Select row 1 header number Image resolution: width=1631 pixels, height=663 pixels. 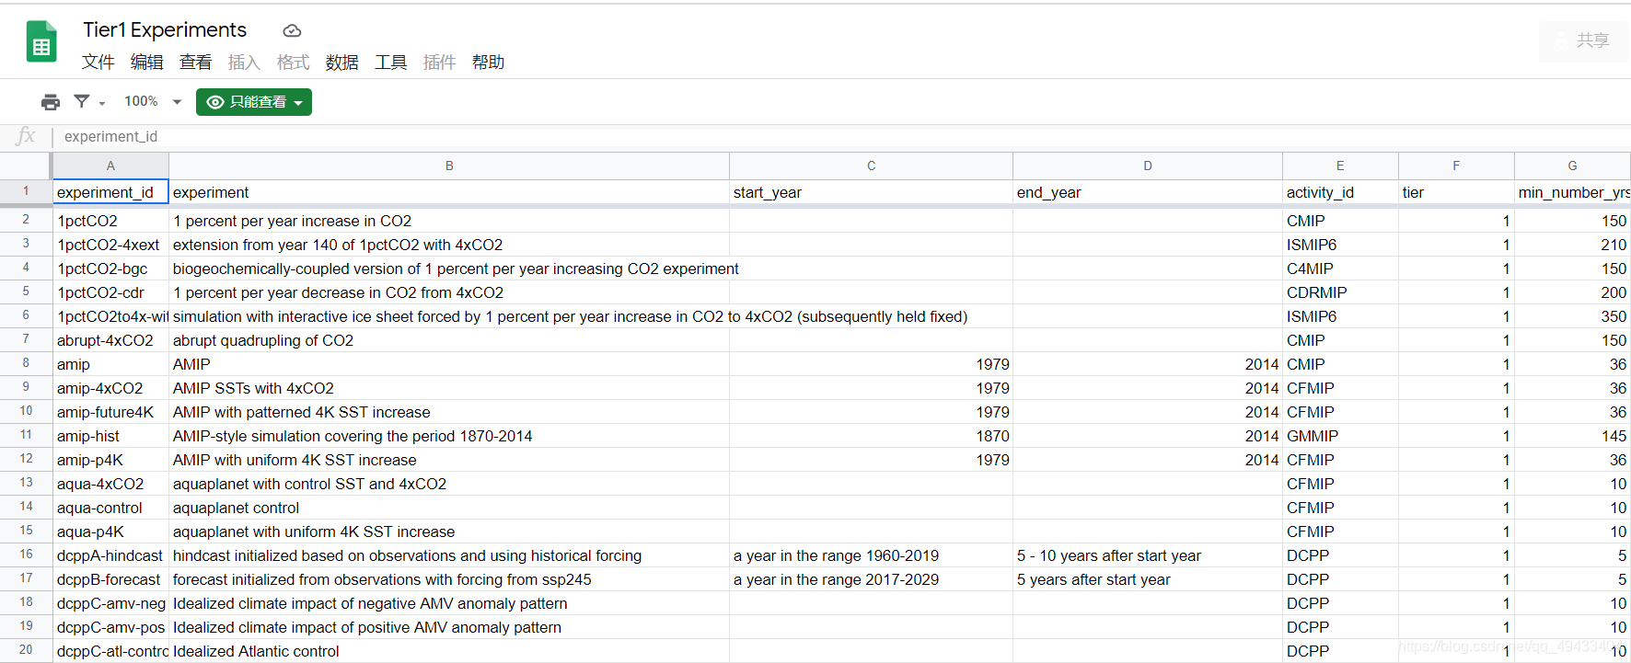[x=26, y=191]
